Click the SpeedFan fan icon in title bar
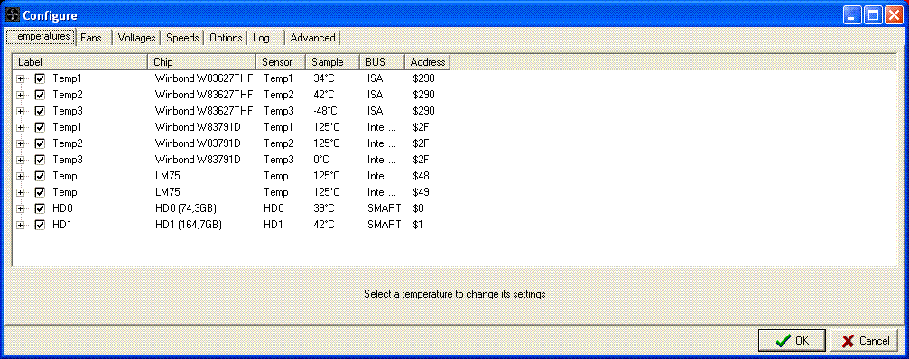The width and height of the screenshot is (909, 359). 12,15
